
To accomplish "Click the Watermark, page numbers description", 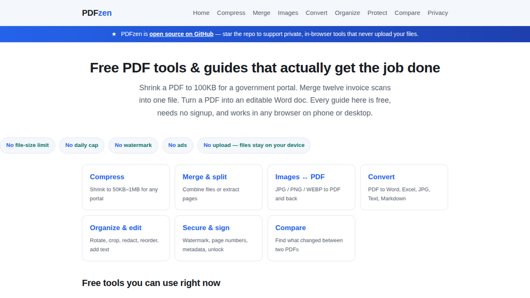I will (x=215, y=245).
